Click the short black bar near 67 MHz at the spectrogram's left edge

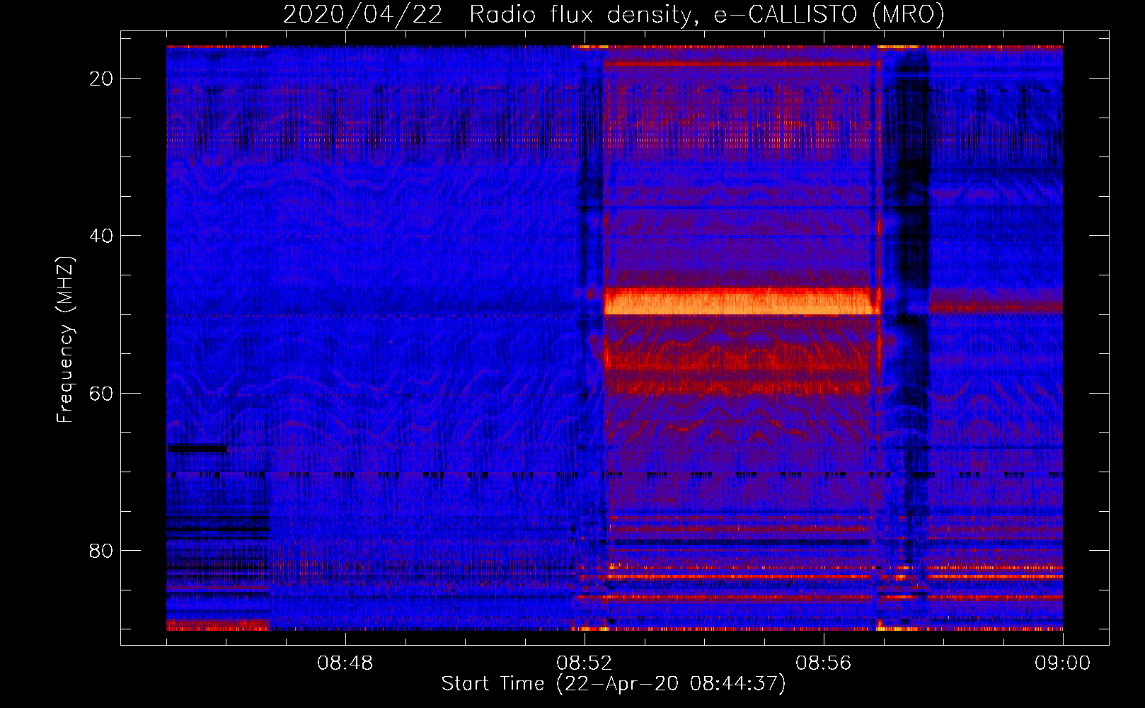point(197,448)
